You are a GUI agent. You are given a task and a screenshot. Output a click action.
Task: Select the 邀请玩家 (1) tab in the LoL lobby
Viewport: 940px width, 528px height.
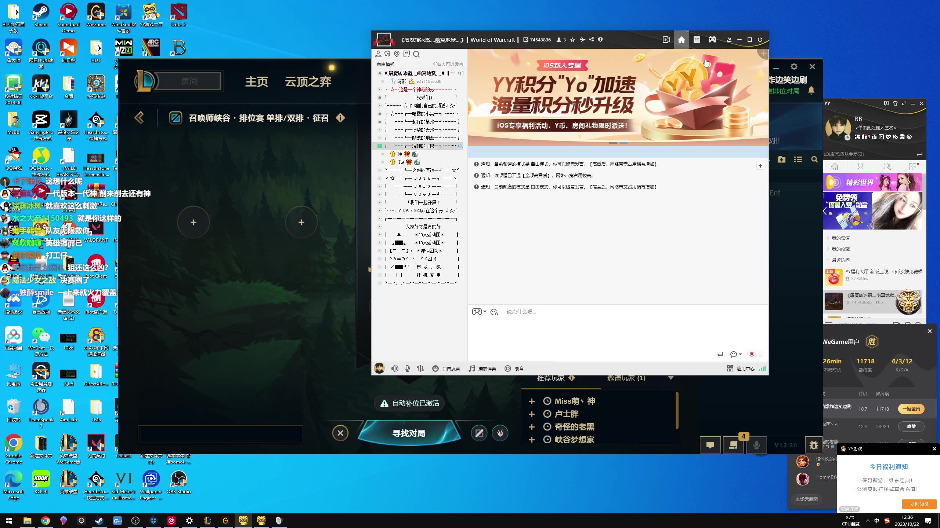click(626, 378)
